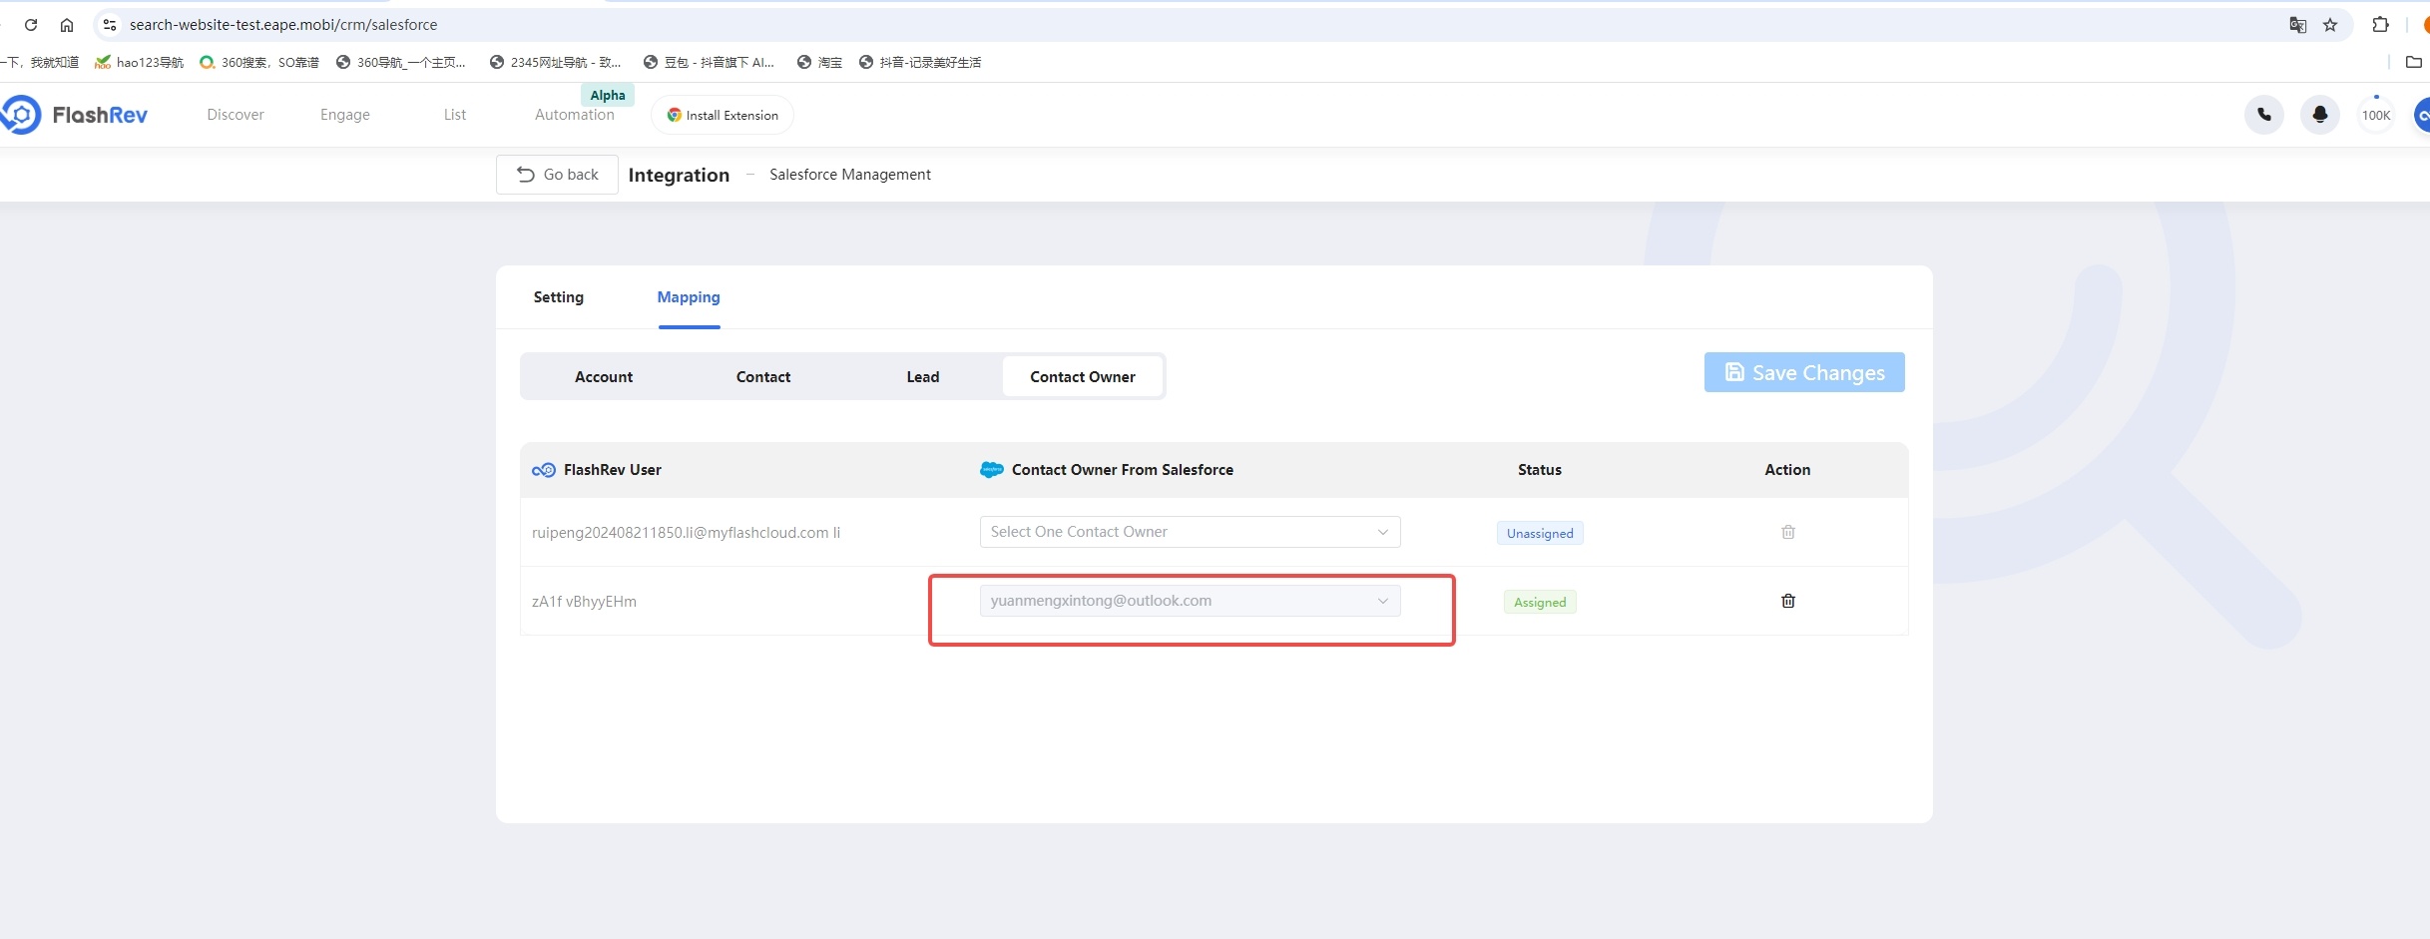Screen dimensions: 2430x939
Task: Click the 100K credits badge
Action: tap(2376, 115)
